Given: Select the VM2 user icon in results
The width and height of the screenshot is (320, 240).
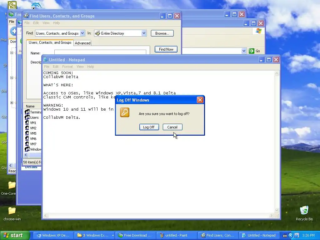Looking at the screenshot, I should pyautogui.click(x=27, y=128).
